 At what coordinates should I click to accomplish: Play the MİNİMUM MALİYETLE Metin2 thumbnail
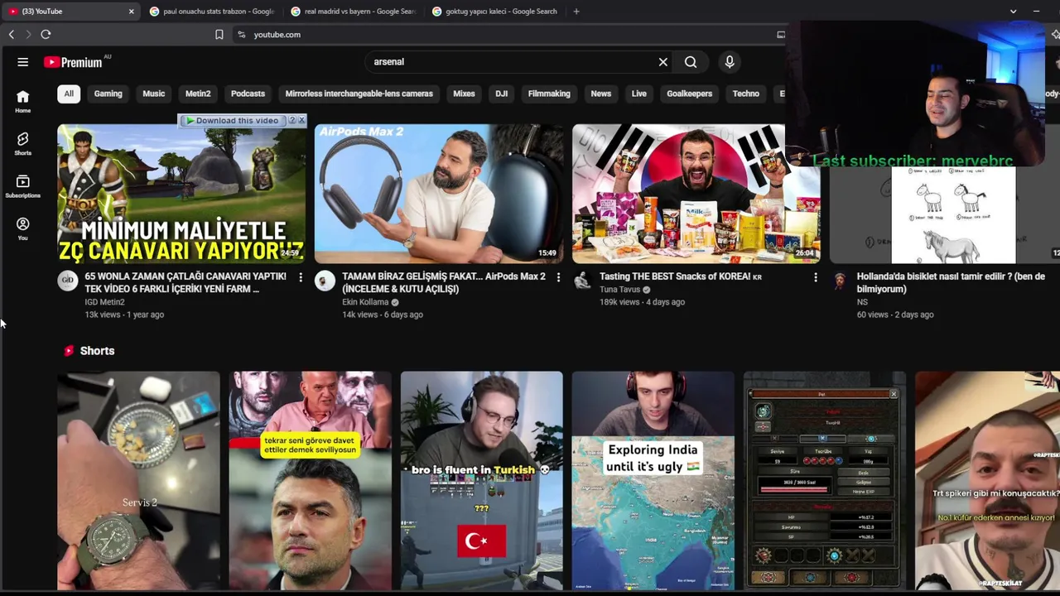pos(181,194)
